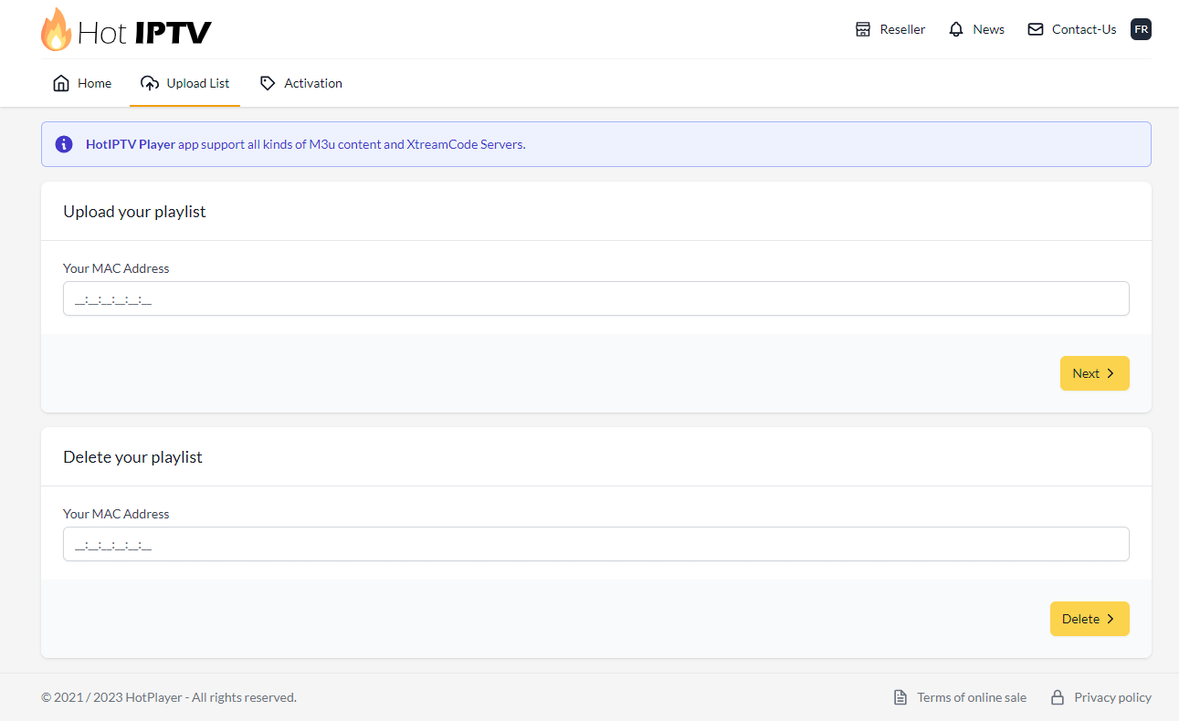Switch language using the FR badge

click(1141, 29)
